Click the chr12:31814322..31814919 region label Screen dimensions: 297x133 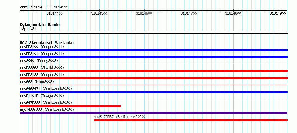tap(44, 7)
